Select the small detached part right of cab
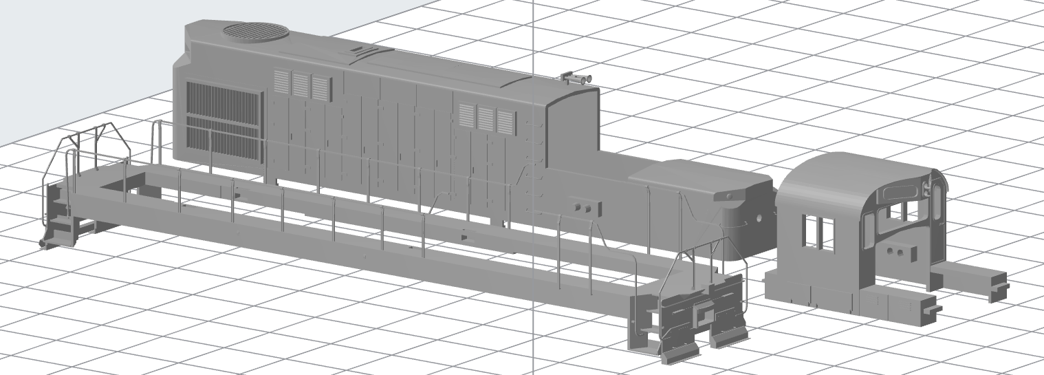The image size is (1044, 375). (x=977, y=279)
